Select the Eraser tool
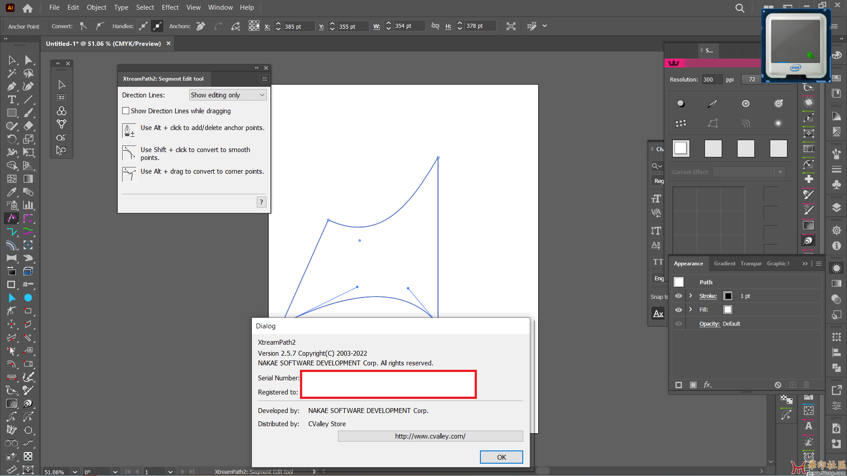 click(x=29, y=126)
